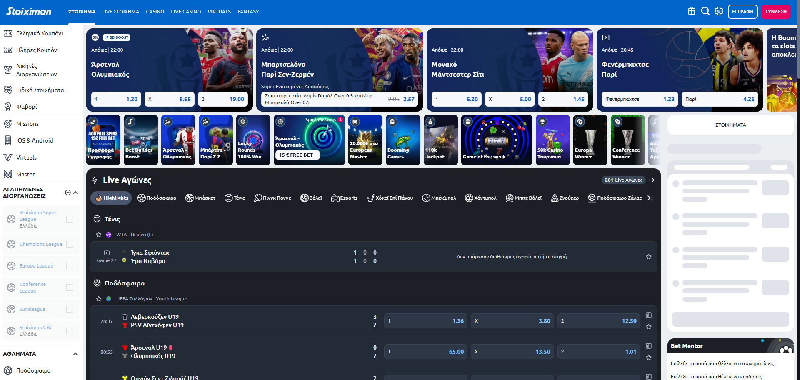Open the settings gear in header
Image resolution: width=800 pixels, height=380 pixels.
719,11
